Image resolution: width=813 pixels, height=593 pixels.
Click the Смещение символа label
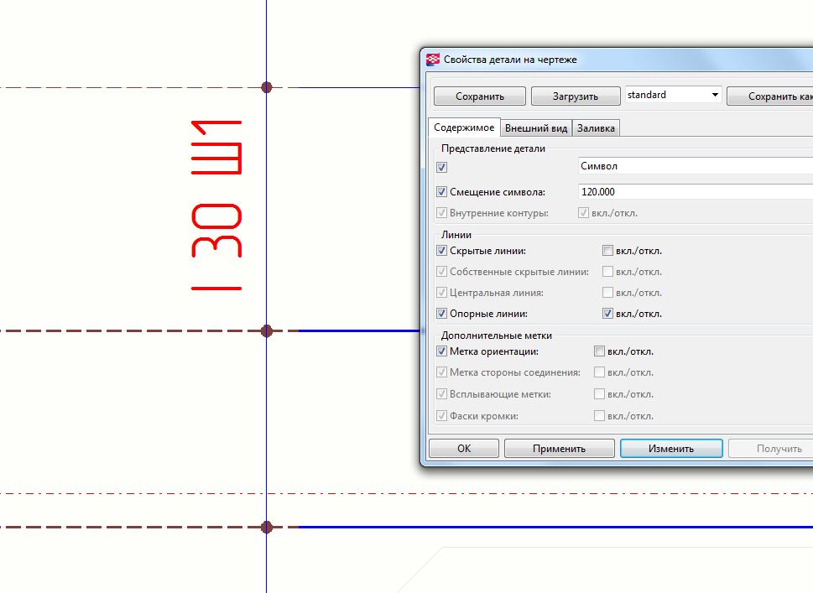[x=498, y=192]
